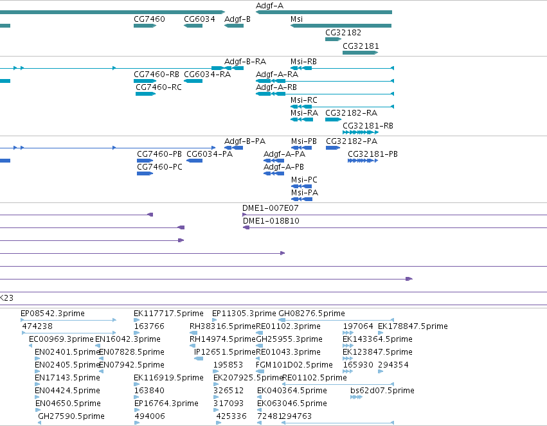
Task: Click the RH38316.5prime EST
Action: (193, 333)
